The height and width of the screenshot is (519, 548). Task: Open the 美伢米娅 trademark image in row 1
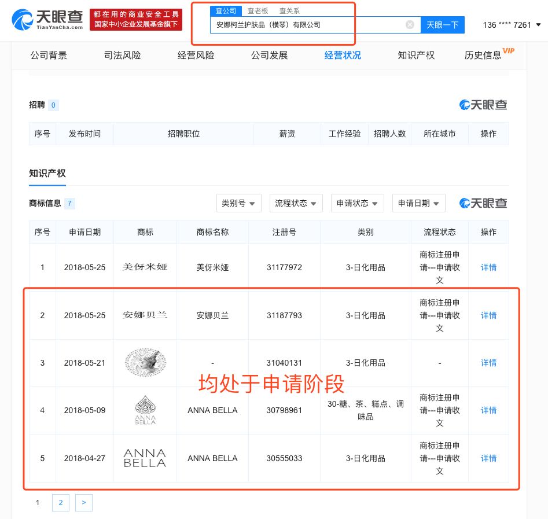tap(145, 267)
